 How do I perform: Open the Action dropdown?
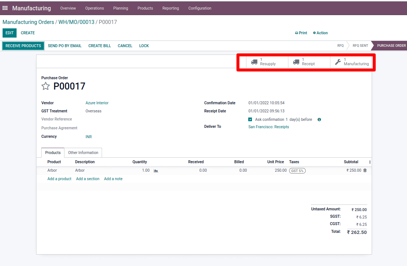pyautogui.click(x=320, y=33)
